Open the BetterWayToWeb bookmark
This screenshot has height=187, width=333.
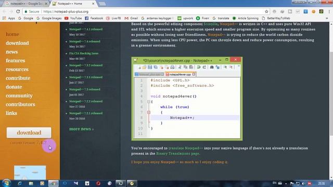click(x=276, y=18)
